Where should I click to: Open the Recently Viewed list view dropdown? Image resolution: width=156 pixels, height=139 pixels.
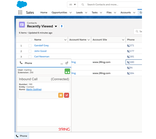[x=56, y=26]
